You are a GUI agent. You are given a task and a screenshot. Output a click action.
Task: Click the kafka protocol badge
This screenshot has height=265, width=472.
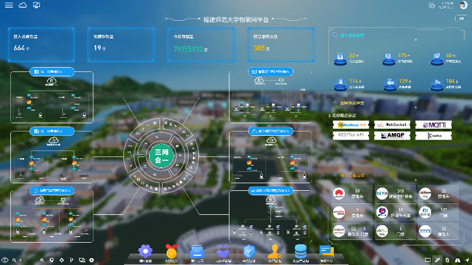pos(433,136)
